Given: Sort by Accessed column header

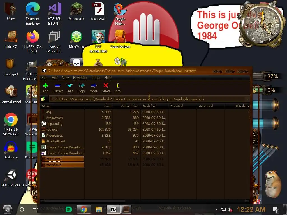Looking at the screenshot, I should [x=211, y=106].
